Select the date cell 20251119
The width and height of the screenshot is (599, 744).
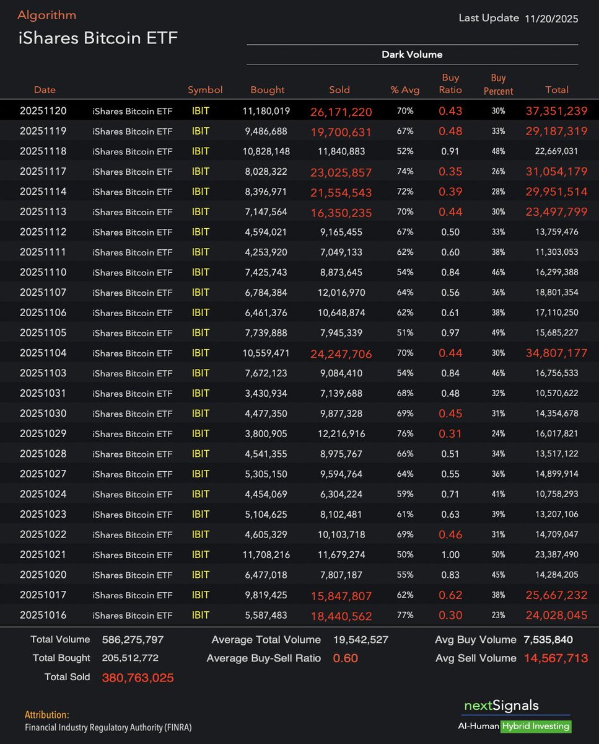(43, 131)
